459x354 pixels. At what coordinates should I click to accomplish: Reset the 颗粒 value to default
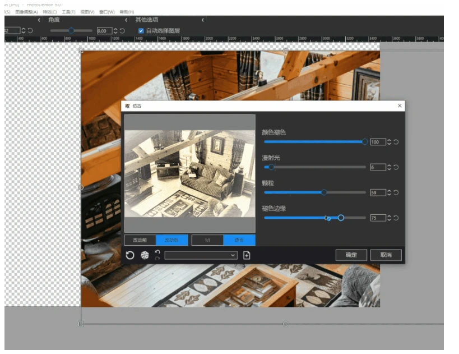point(396,192)
